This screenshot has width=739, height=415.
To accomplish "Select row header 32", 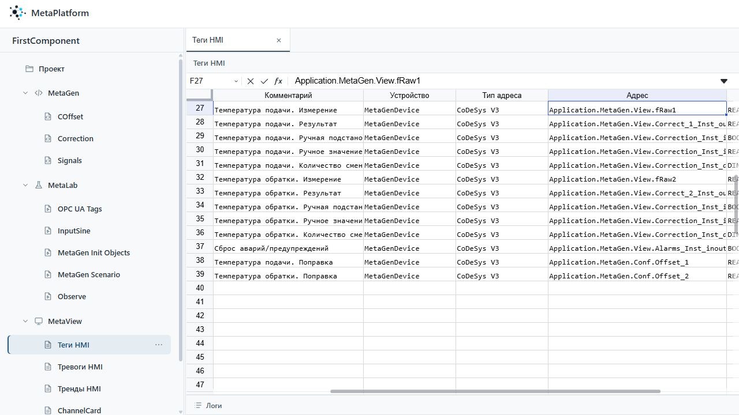I will (200, 179).
